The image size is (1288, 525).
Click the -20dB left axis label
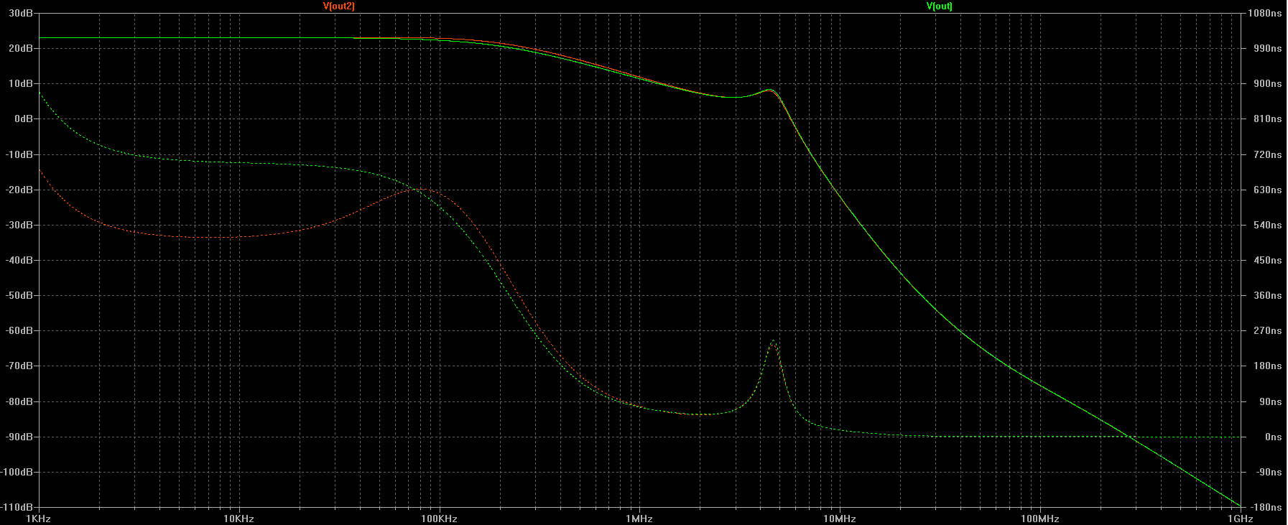point(19,190)
